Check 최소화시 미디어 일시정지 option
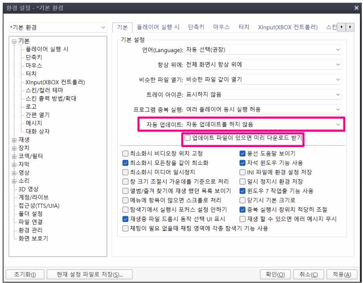Screen dimensions: 363x283 tap(125, 172)
